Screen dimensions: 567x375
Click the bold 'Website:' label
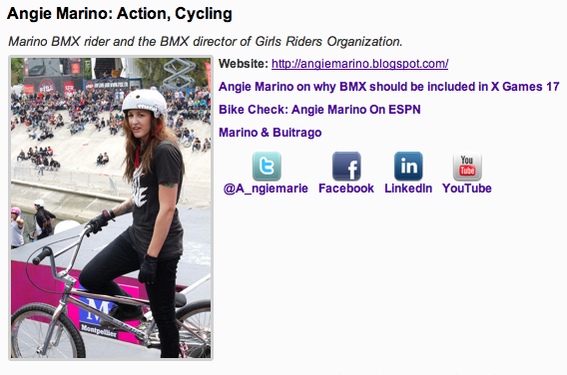[244, 64]
